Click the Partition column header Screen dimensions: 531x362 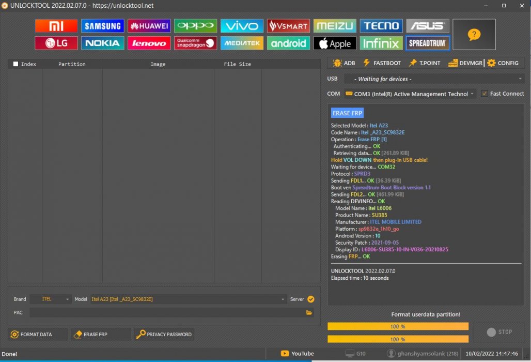[x=72, y=64]
